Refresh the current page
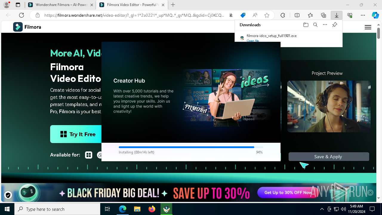Screen dimensions: 382x215 coord(21,15)
